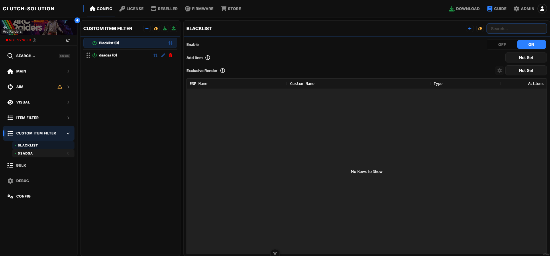The width and height of the screenshot is (550, 256).
Task: Click the NOT SYNCED info icon
Action: 34,40
